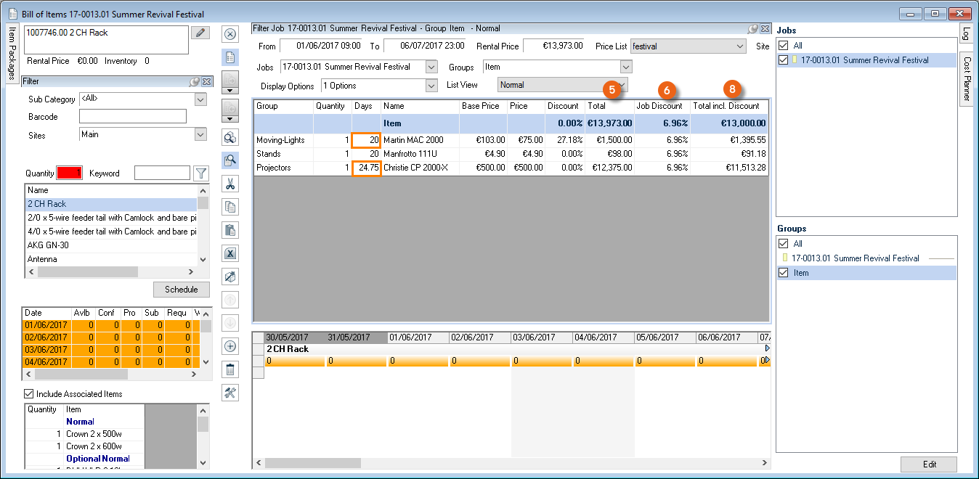Click the circled plus add icon

pyautogui.click(x=230, y=346)
